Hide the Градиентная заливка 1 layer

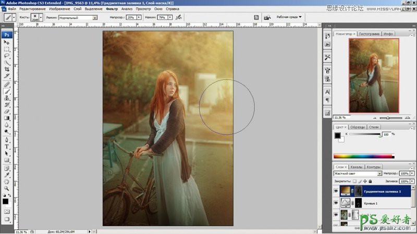point(336,191)
